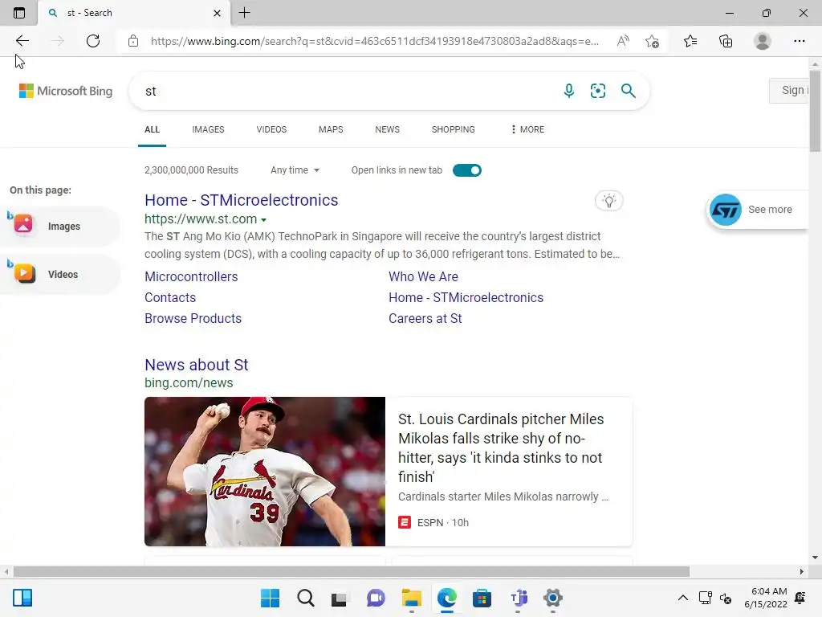Click the Sign in button
Viewport: 822px width, 617px height.
(789, 90)
